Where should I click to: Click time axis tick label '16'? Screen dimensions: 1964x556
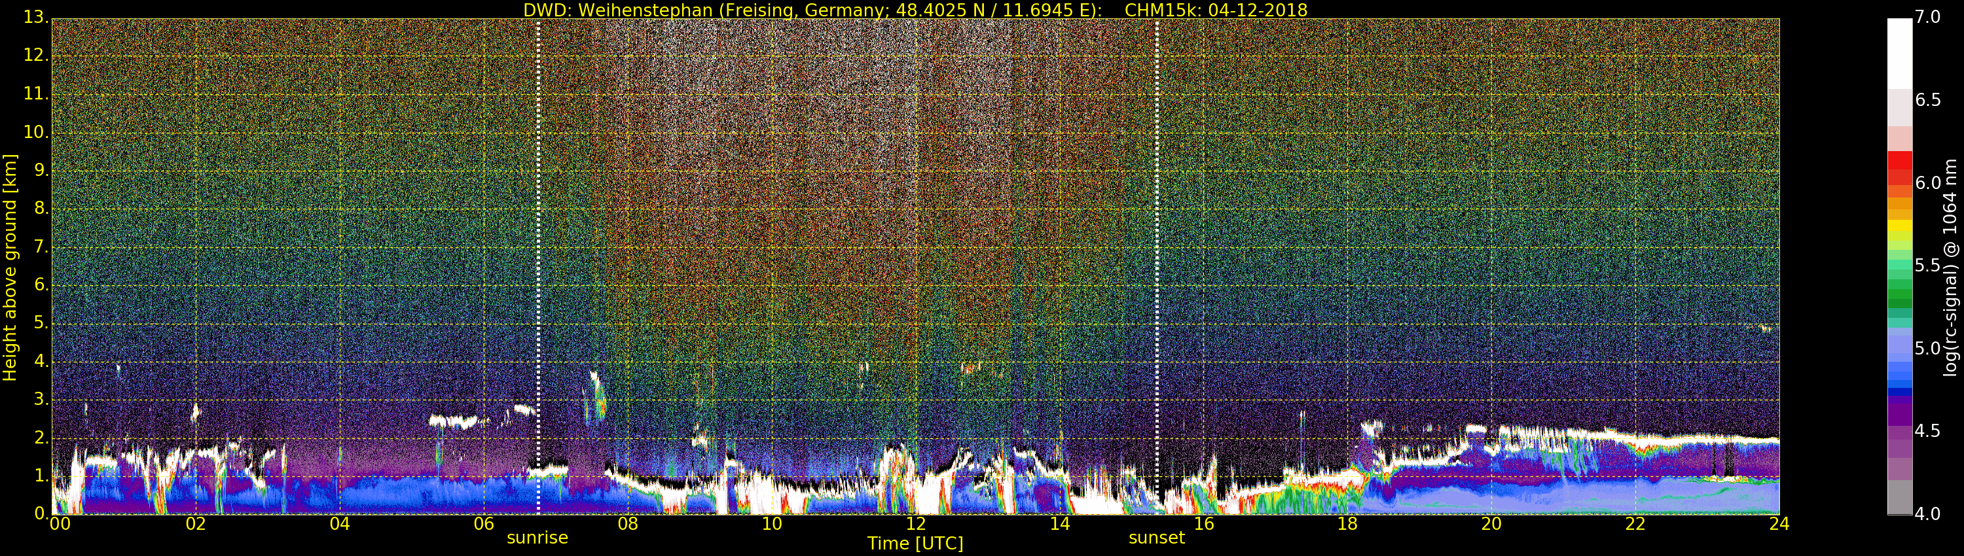click(x=1204, y=524)
